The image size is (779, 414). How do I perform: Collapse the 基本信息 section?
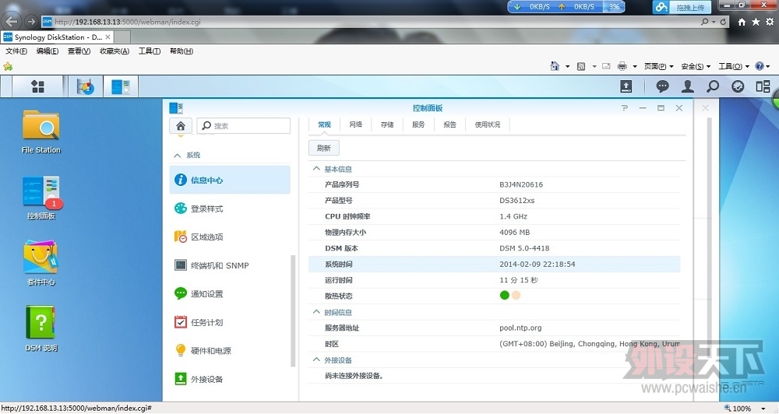[x=316, y=169]
